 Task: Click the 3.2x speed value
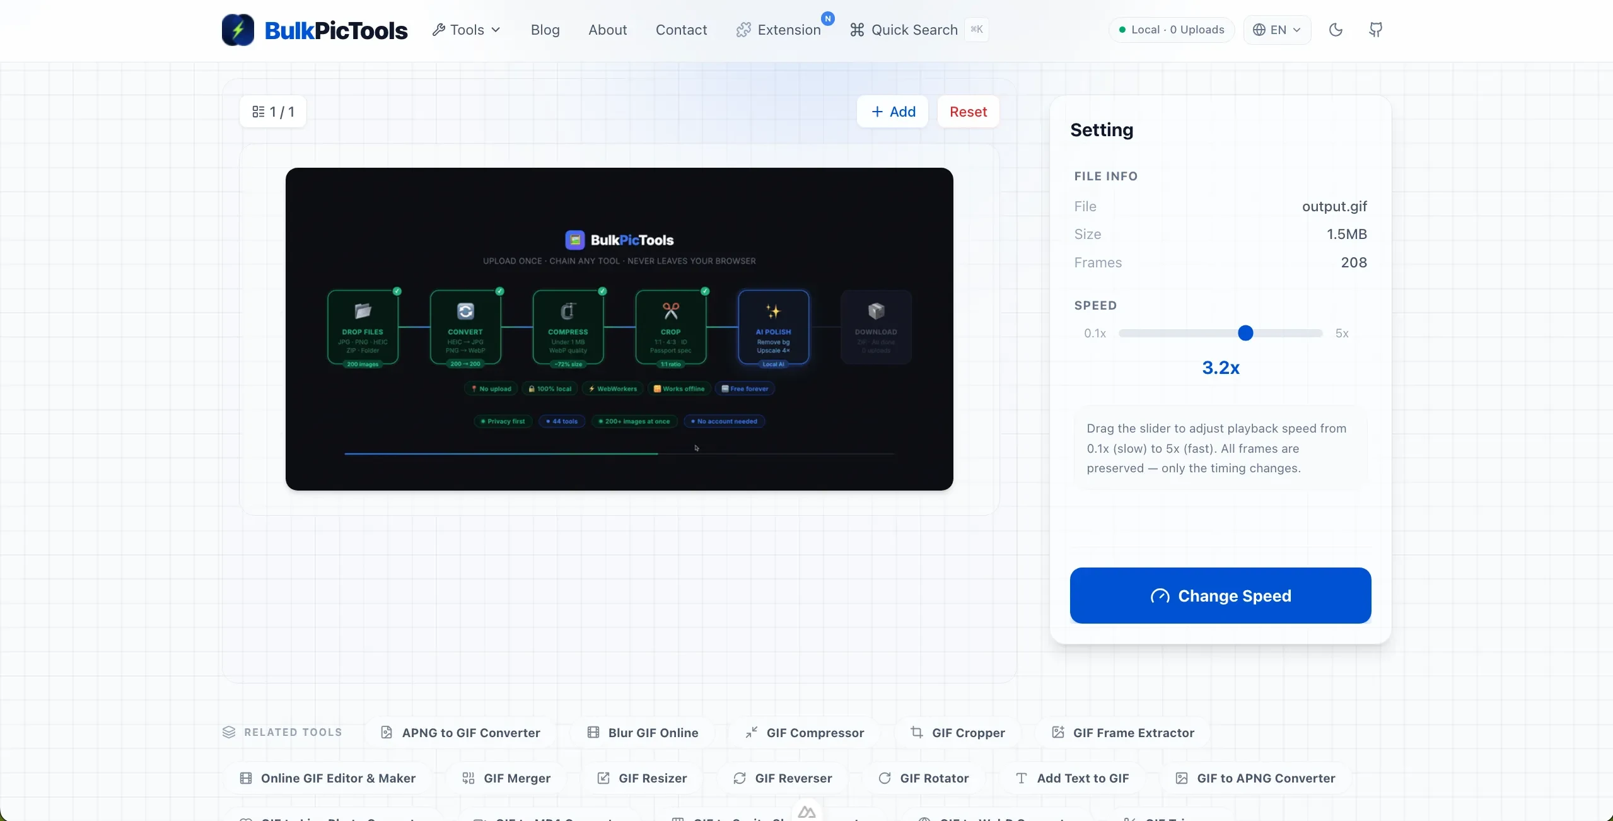coord(1220,368)
